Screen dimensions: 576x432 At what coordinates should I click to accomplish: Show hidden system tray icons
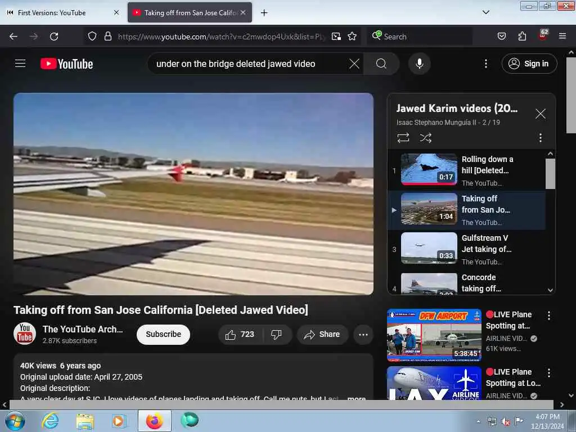click(478, 421)
